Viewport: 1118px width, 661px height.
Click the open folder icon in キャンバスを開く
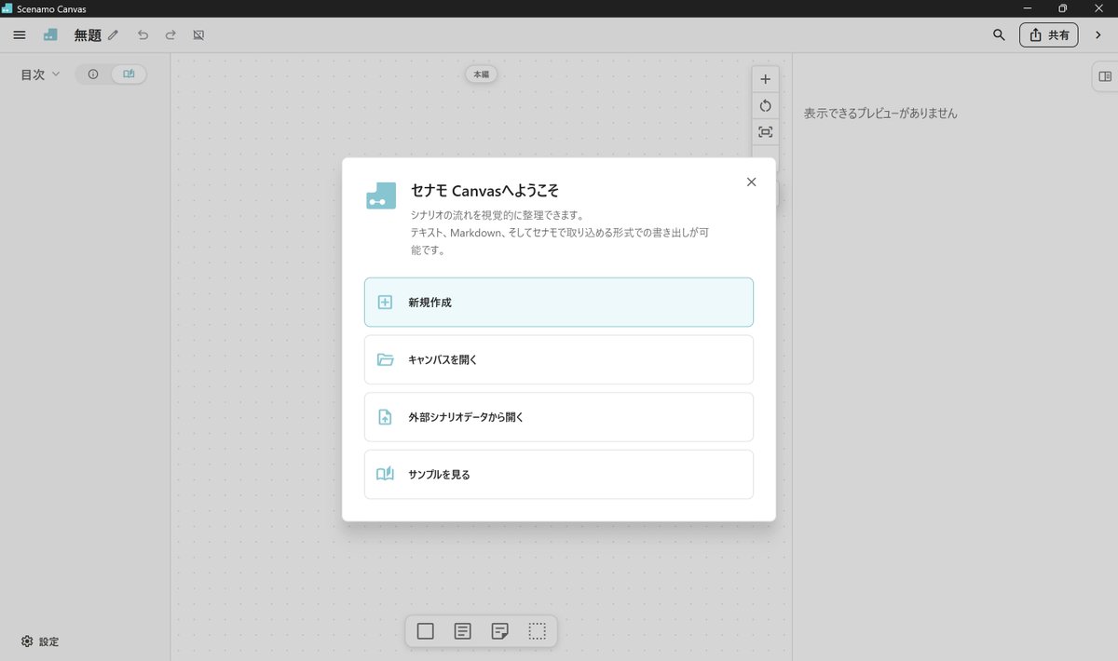(x=385, y=359)
